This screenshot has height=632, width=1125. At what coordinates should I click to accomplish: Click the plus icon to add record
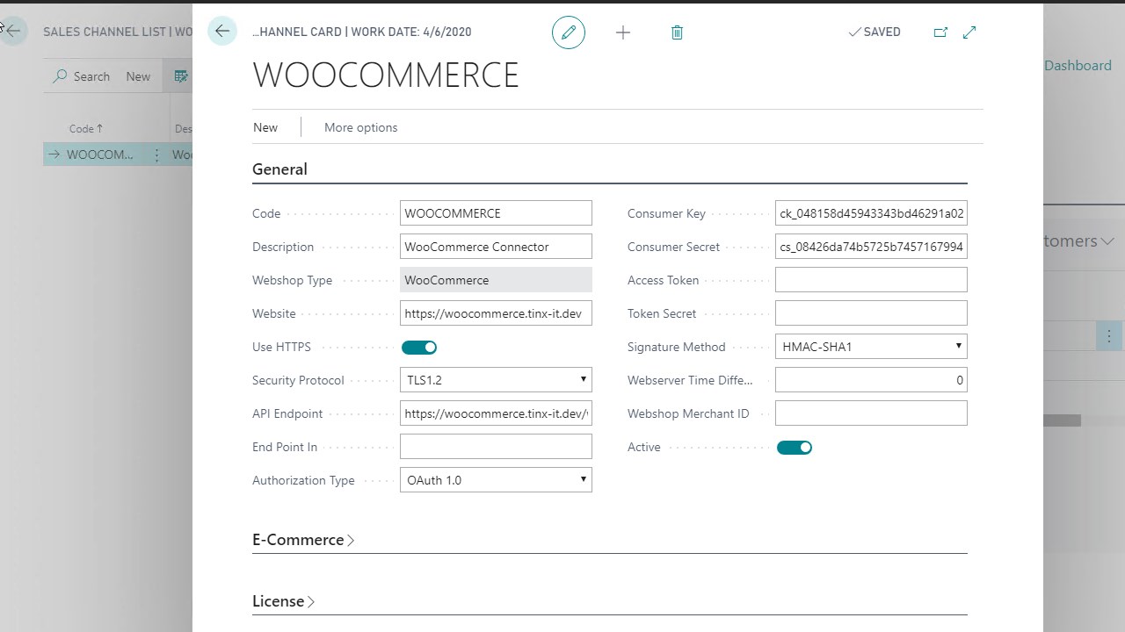point(623,32)
